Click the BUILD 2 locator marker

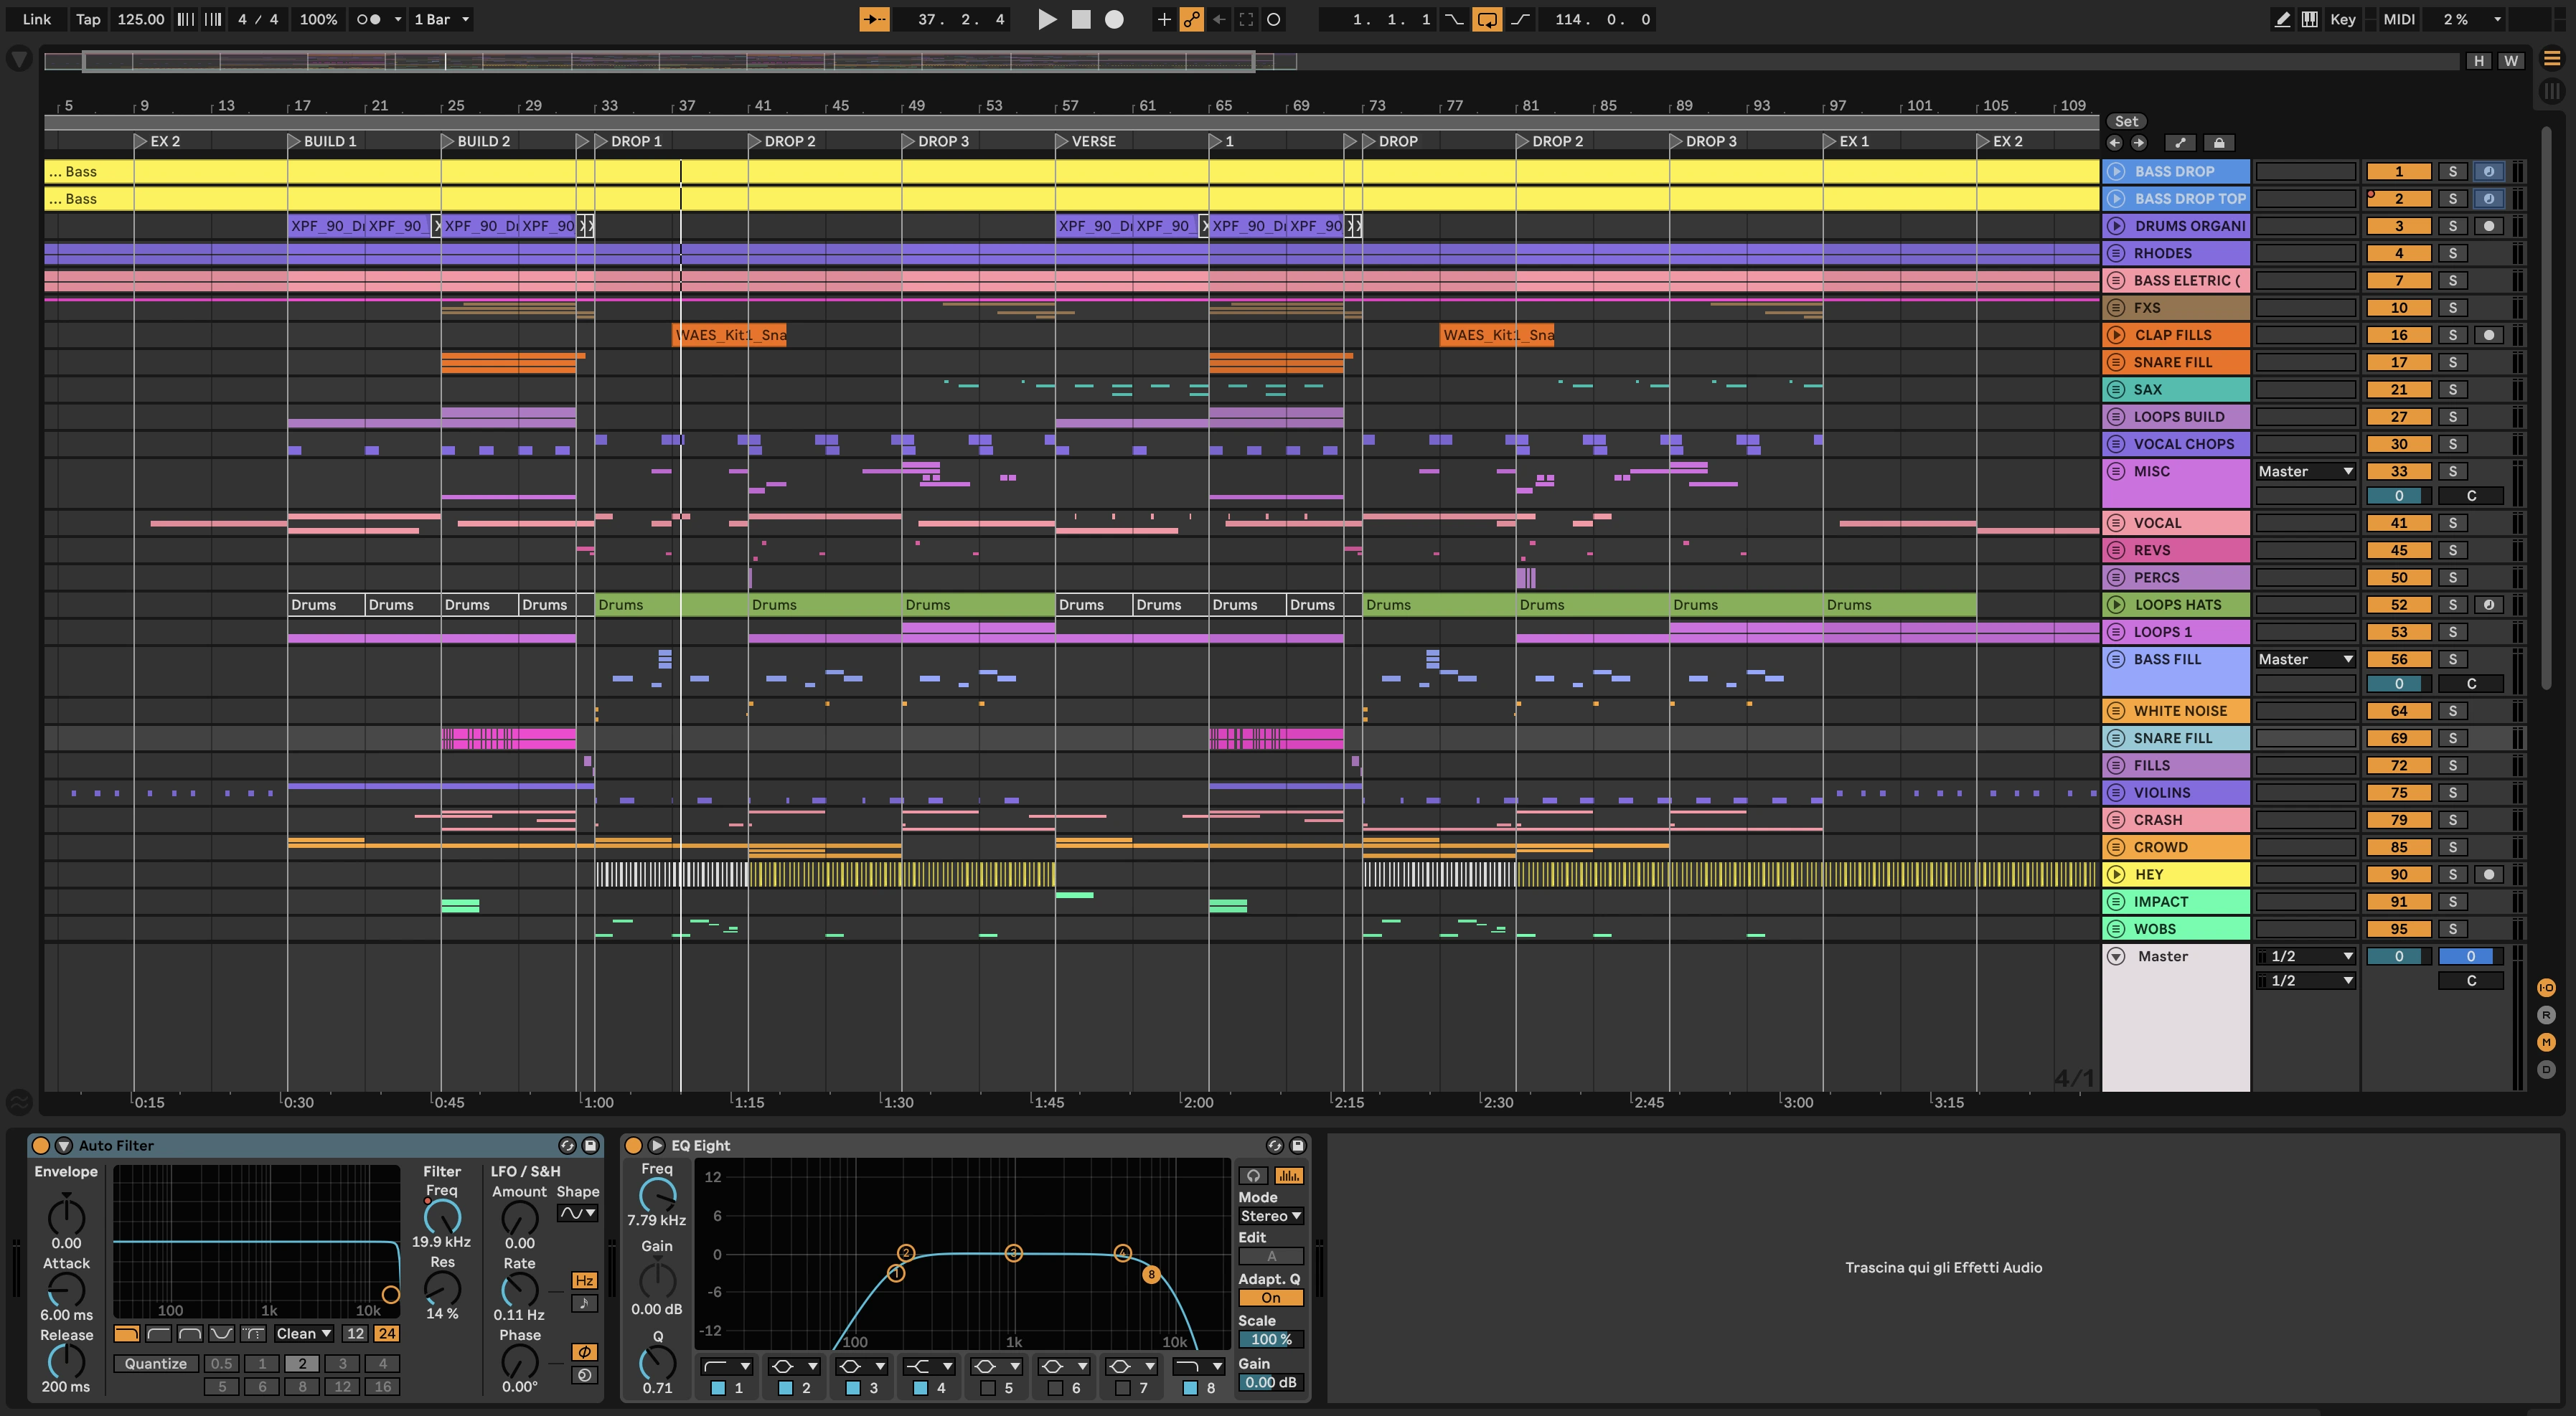tap(448, 141)
